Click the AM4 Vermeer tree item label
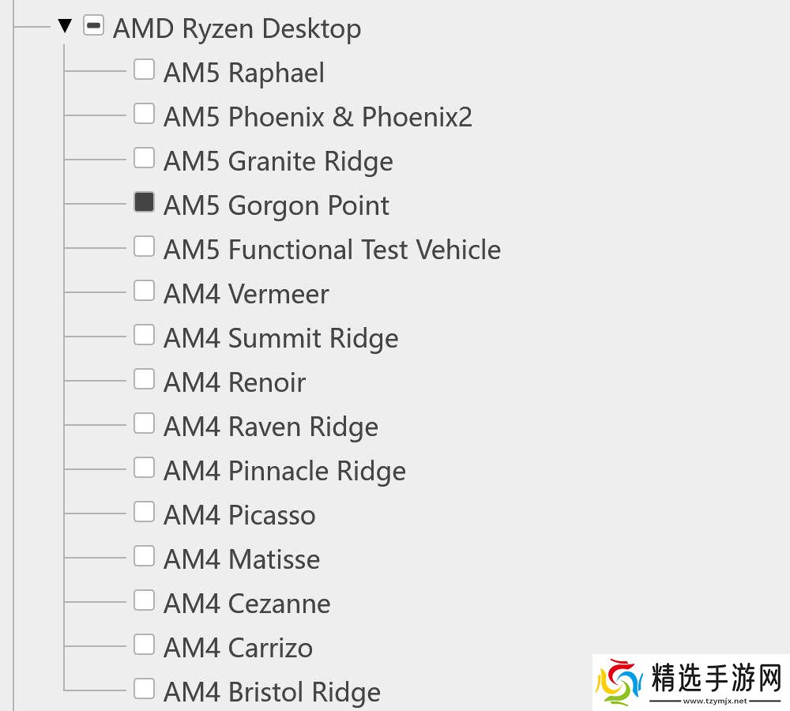This screenshot has width=790, height=711. tap(246, 295)
